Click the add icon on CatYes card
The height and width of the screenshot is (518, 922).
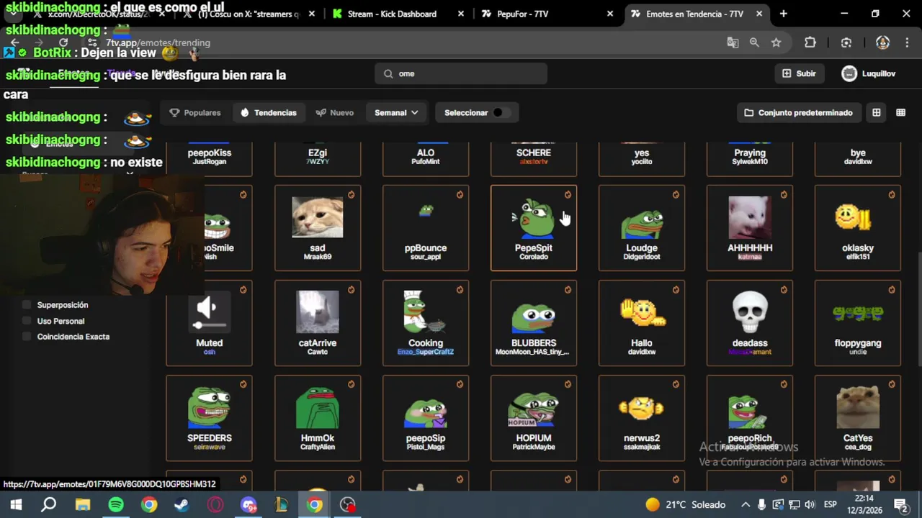point(892,384)
